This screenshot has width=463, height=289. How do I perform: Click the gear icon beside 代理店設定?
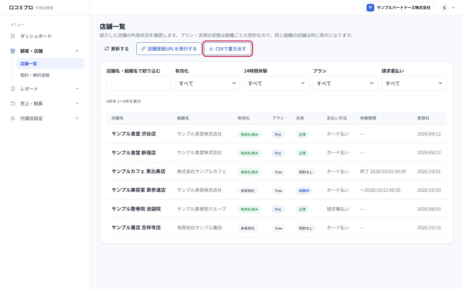click(x=13, y=118)
